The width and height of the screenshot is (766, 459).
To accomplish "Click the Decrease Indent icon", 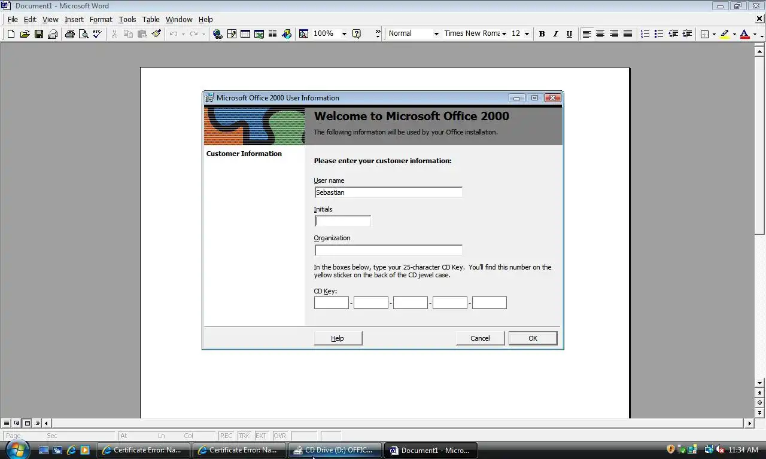I will coord(673,34).
